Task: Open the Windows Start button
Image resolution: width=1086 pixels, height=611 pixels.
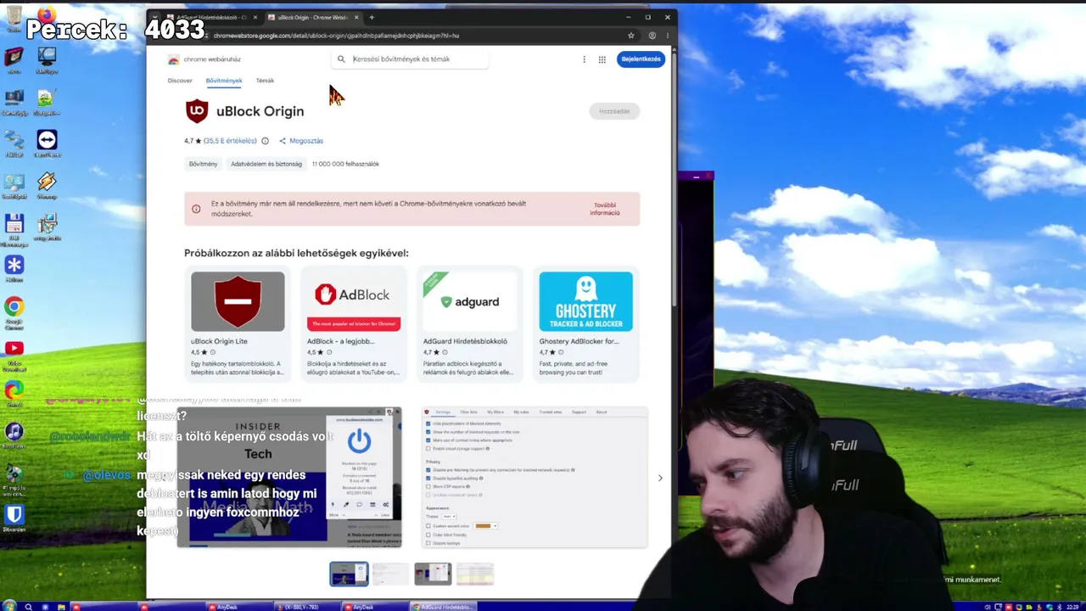Action: tap(8, 607)
